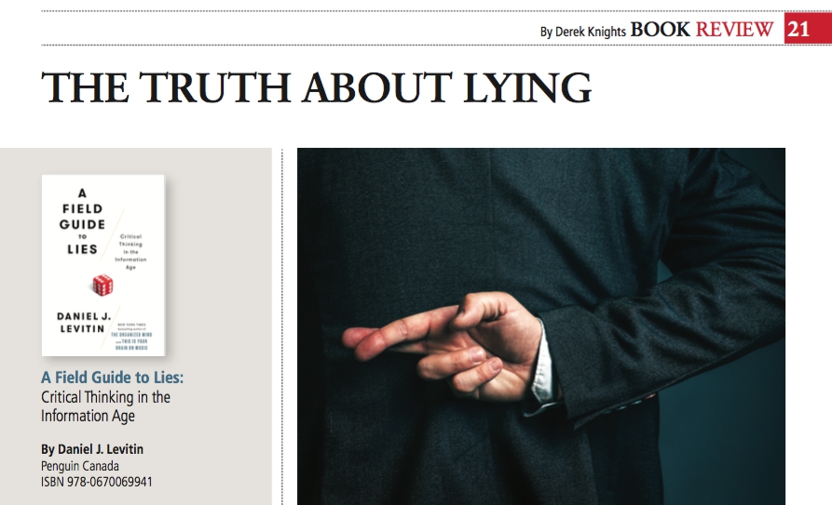Select the Penguin Canada publisher text

tap(80, 466)
